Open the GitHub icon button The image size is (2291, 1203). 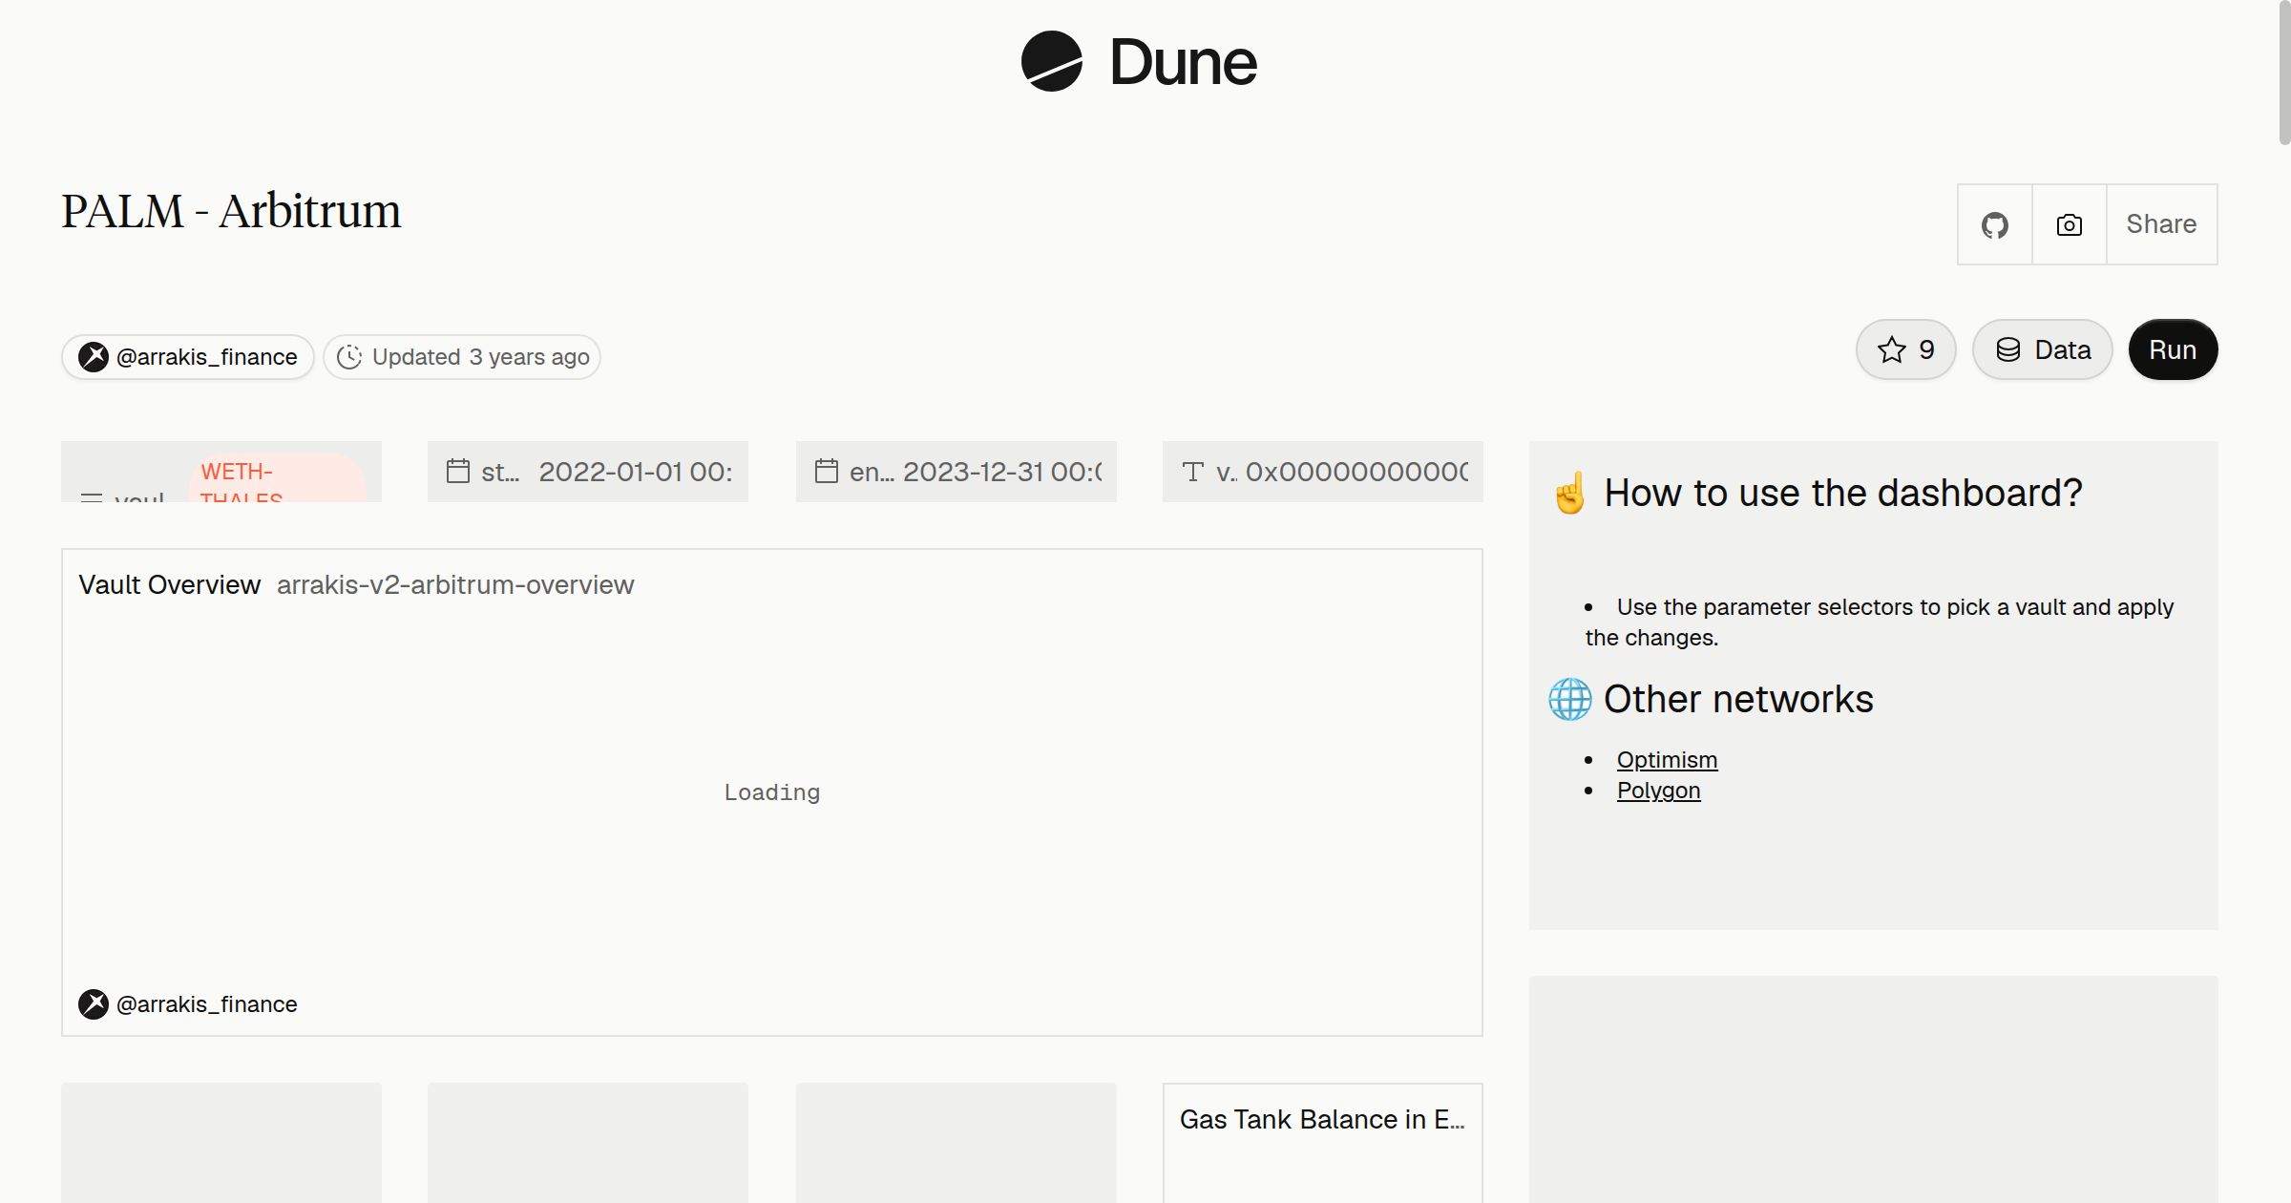tap(1994, 224)
